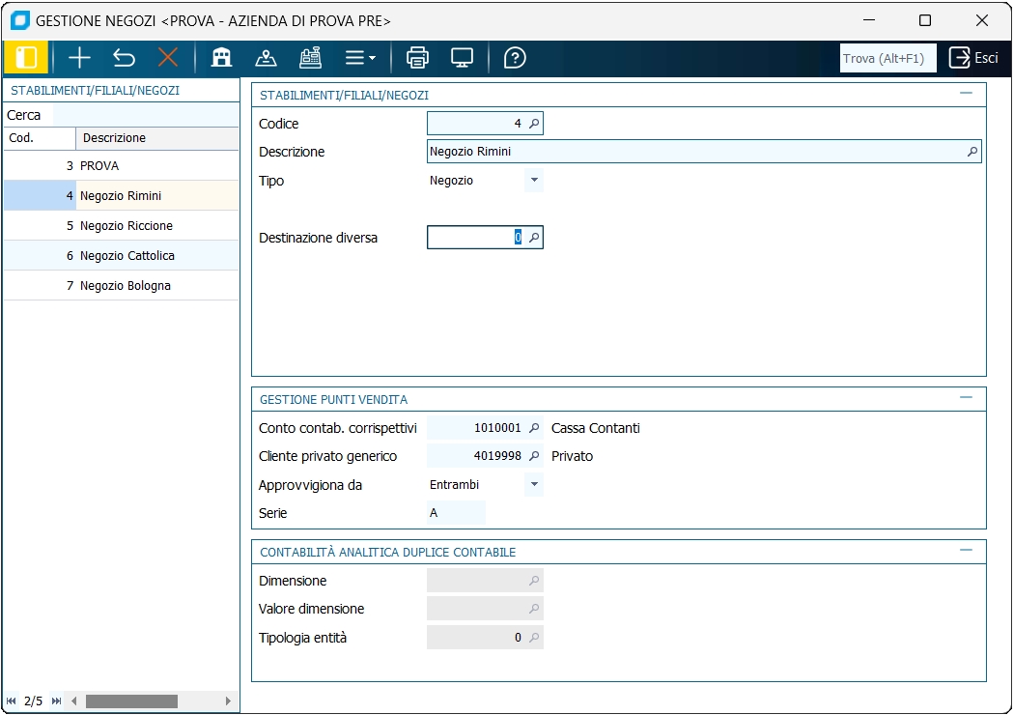Select Negozio Riccione in the list
1014x715 pixels.
click(127, 226)
